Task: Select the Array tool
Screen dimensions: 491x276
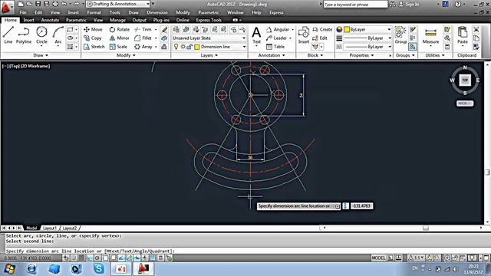Action: (x=143, y=47)
